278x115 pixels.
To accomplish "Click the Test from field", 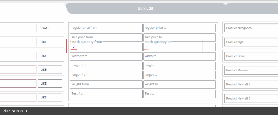I will coord(106,94).
